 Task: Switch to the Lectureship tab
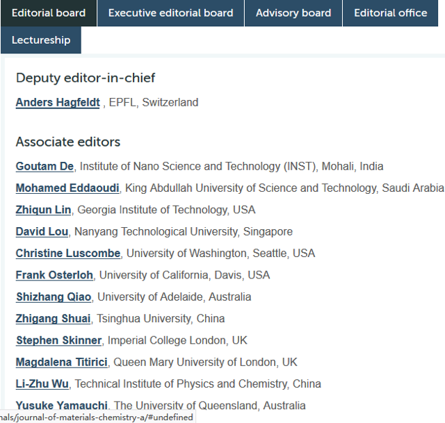point(41,40)
